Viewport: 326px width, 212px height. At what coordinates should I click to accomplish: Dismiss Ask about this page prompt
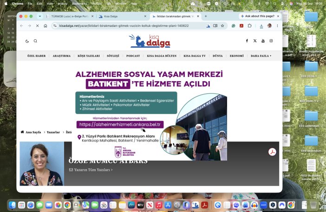click(x=278, y=16)
